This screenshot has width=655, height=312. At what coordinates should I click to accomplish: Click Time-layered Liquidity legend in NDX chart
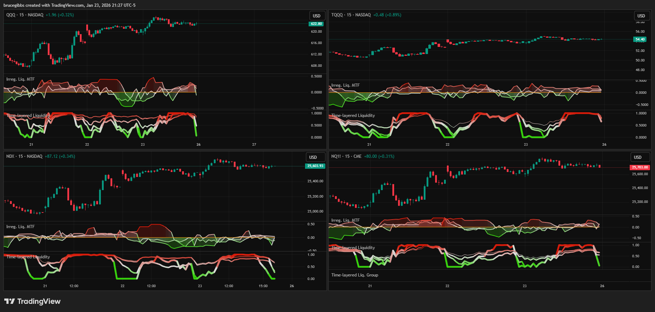pyautogui.click(x=28, y=257)
